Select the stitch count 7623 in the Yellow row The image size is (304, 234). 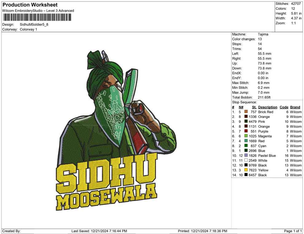click(253, 170)
